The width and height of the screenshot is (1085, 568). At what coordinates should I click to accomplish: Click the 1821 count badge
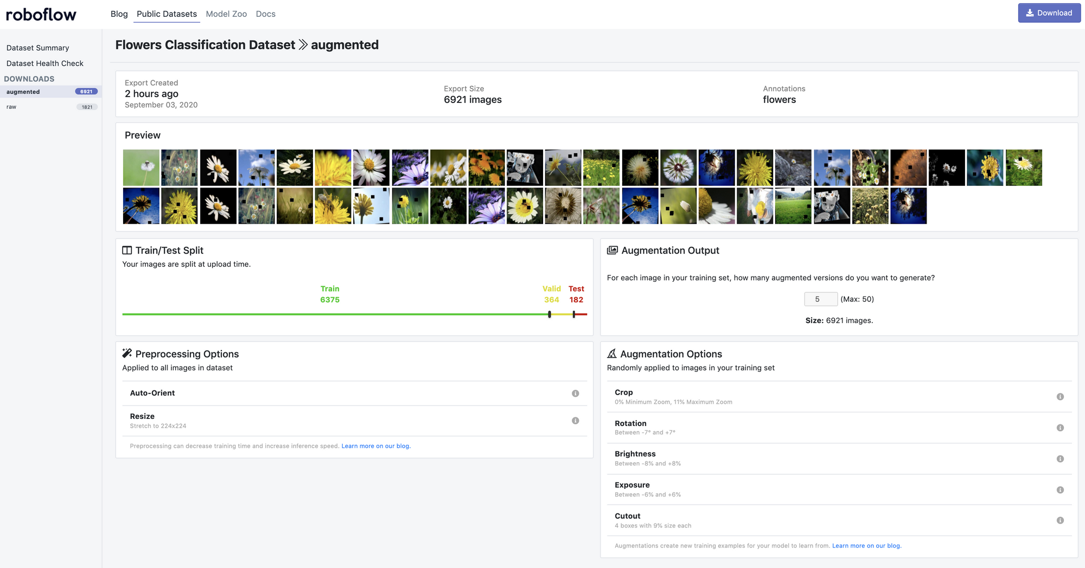[87, 107]
